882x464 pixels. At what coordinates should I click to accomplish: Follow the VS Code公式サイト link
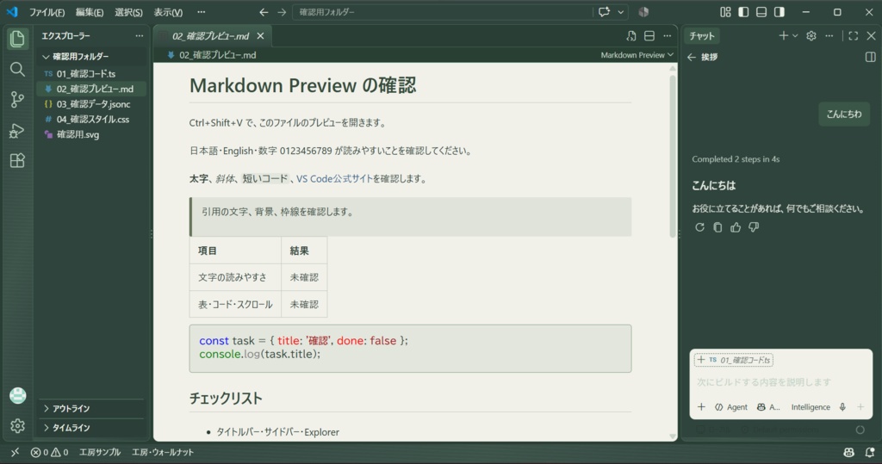[x=334, y=179]
